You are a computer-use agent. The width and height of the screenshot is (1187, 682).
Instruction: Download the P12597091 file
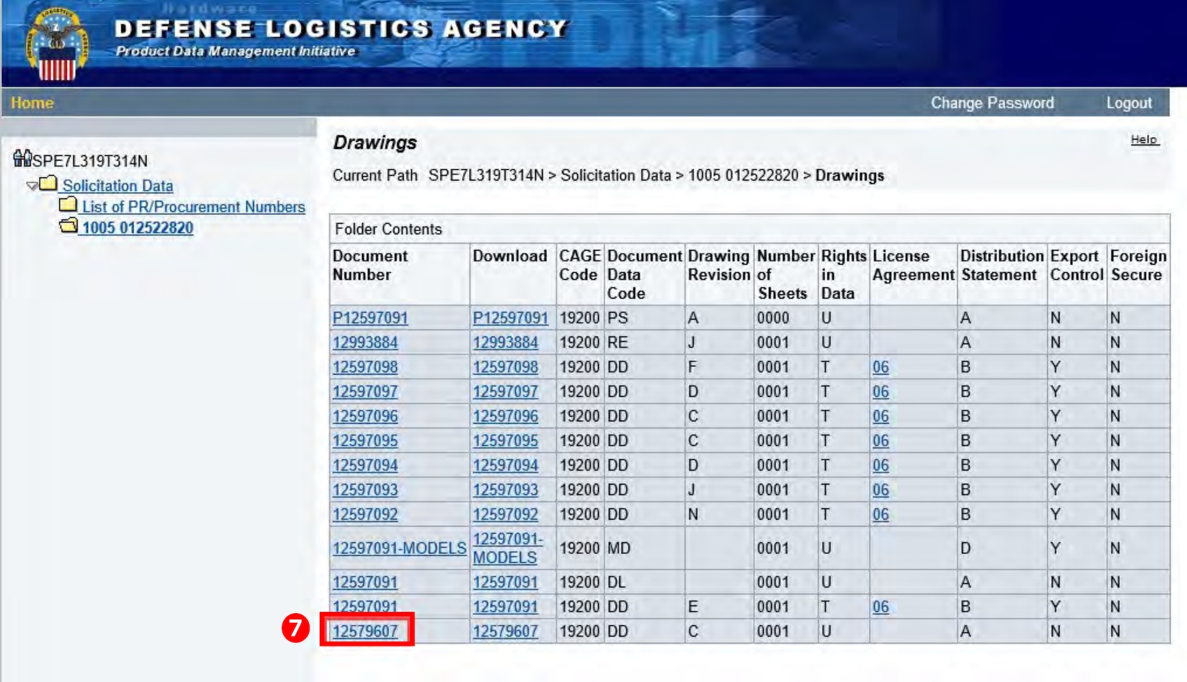[x=510, y=318]
